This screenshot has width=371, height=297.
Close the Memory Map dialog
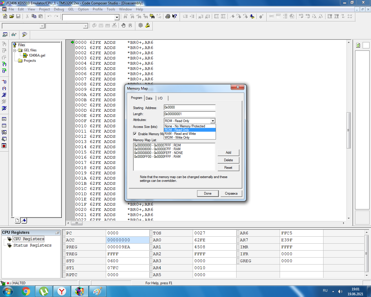pyautogui.click(x=238, y=87)
